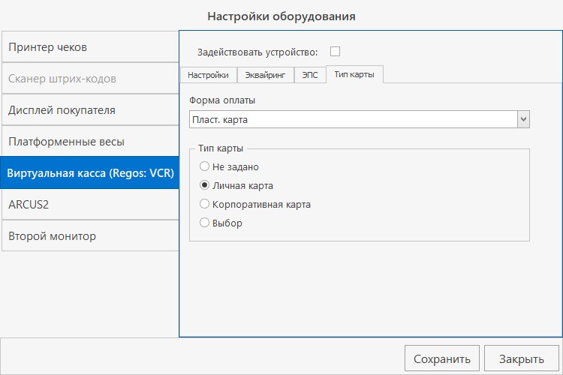Open Второй монитор settings
This screenshot has height=375, width=563.
pyautogui.click(x=89, y=236)
